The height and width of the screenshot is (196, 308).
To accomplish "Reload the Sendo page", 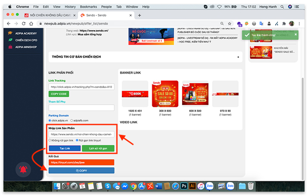I will click(x=24, y=24).
